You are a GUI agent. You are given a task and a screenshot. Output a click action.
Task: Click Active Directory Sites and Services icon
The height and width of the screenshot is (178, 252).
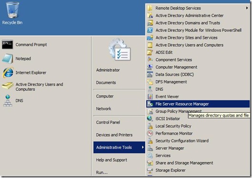point(150,38)
